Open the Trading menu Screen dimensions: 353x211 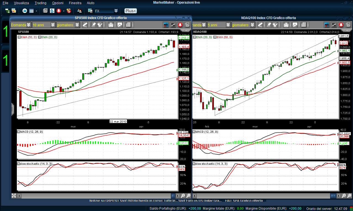click(40, 3)
